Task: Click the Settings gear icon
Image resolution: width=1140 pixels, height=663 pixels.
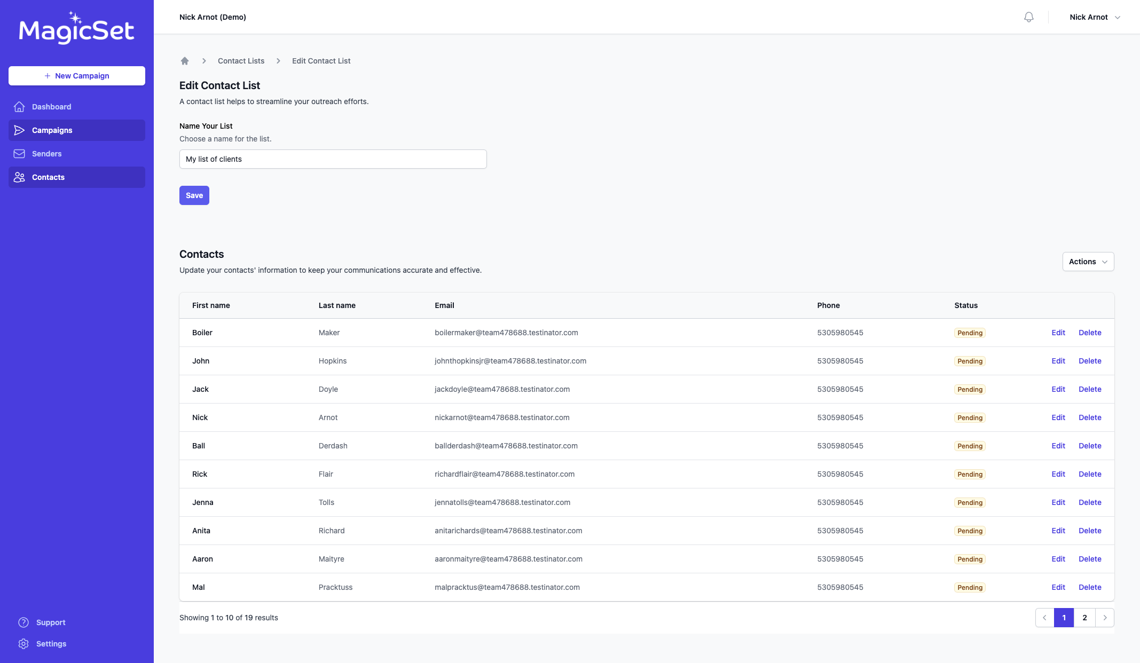Action: 23,644
